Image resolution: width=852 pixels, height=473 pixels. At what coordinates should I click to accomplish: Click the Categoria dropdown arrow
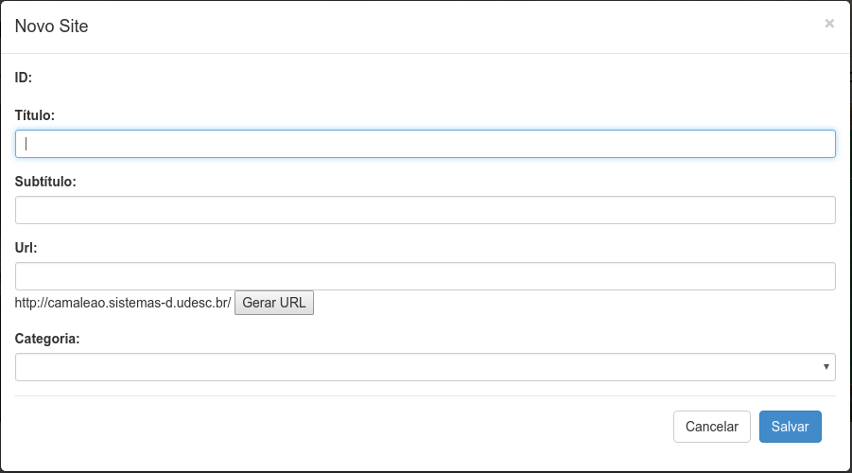click(x=826, y=367)
